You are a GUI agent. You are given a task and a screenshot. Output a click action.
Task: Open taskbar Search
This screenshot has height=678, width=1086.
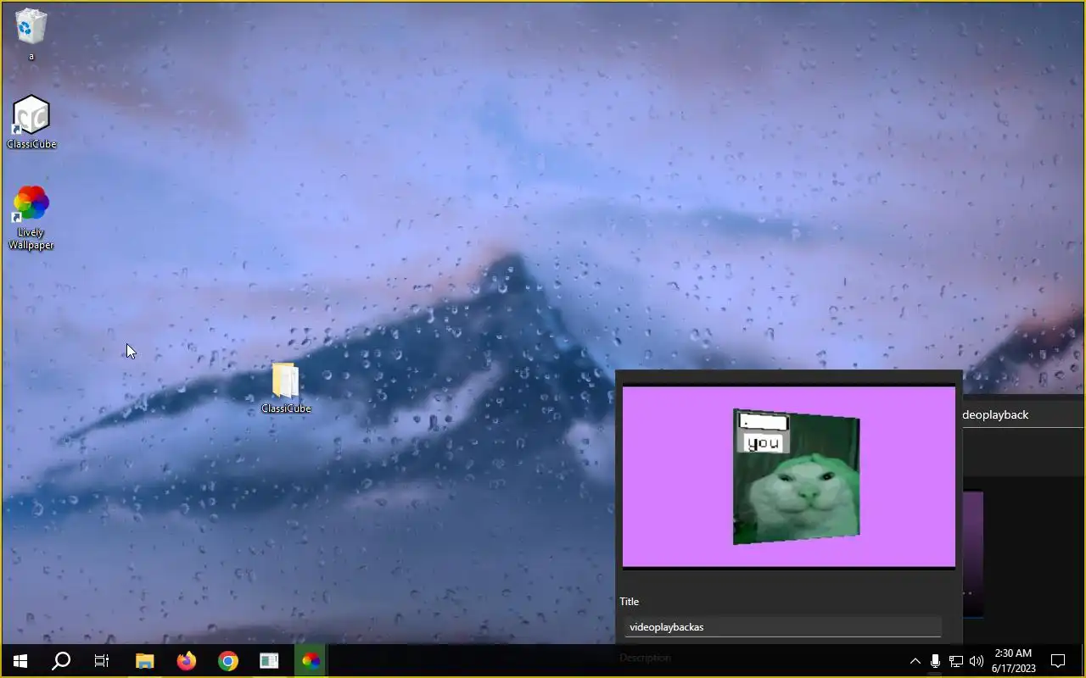pyautogui.click(x=61, y=661)
